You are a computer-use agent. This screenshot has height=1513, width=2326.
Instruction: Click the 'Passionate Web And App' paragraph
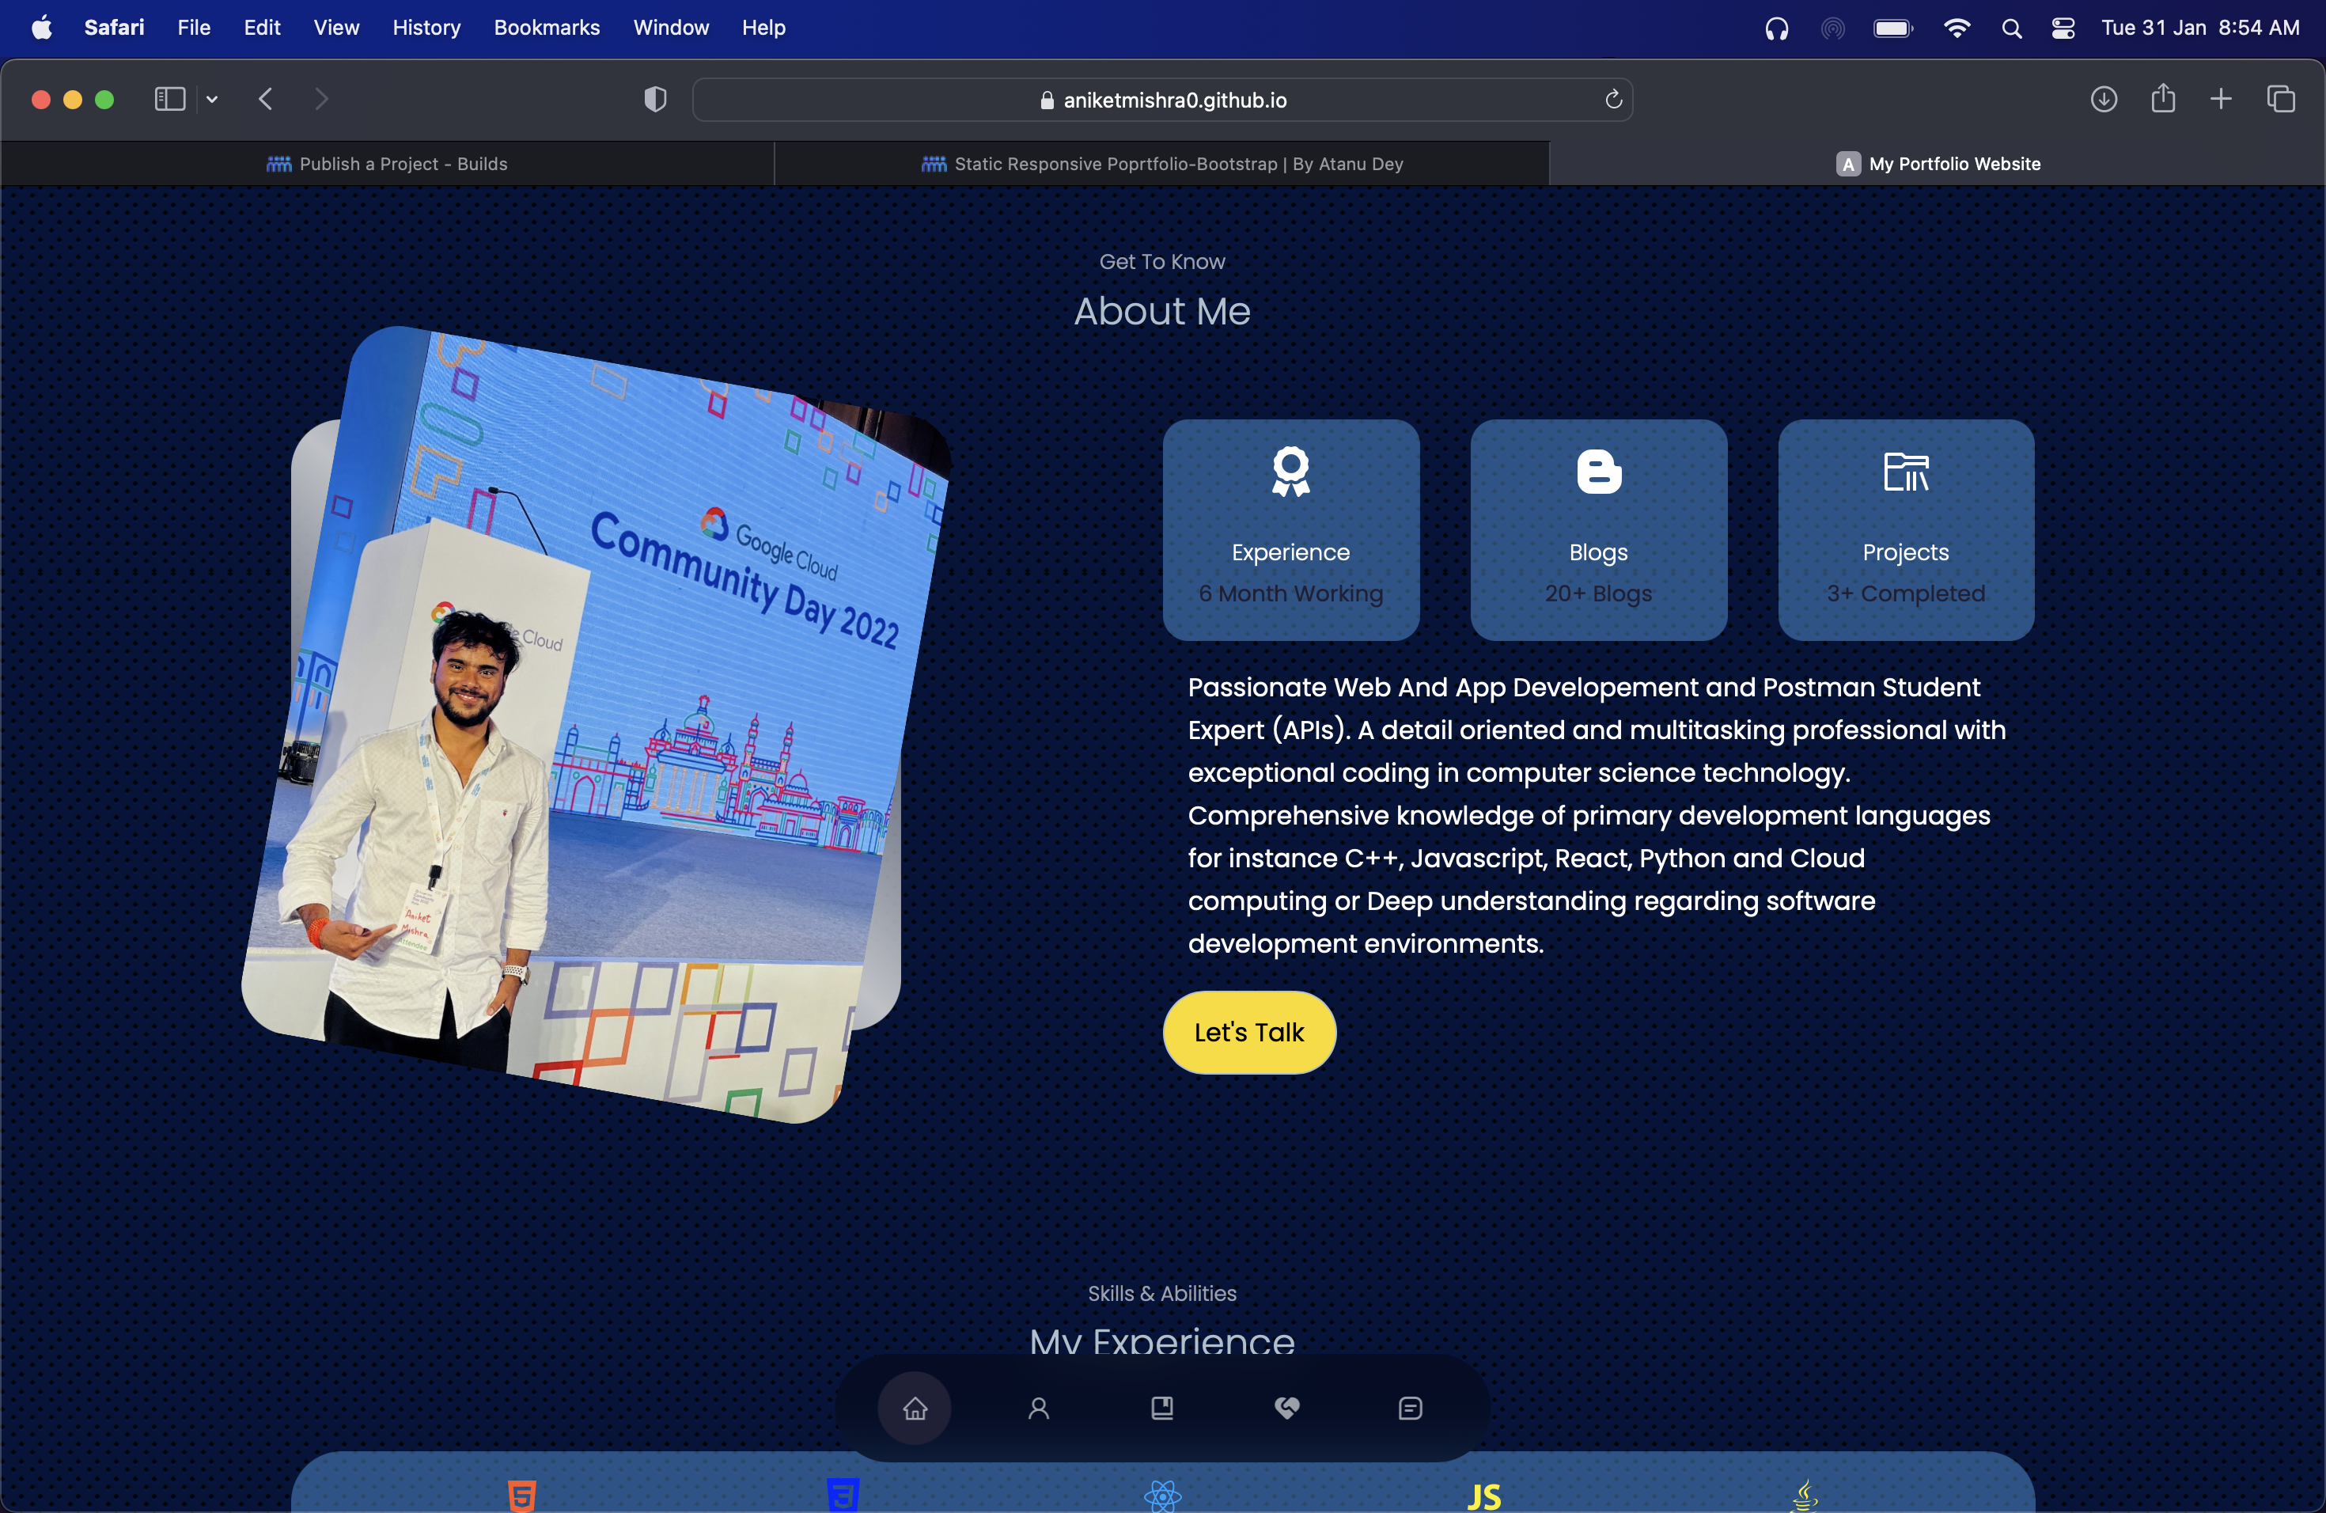click(x=1597, y=815)
